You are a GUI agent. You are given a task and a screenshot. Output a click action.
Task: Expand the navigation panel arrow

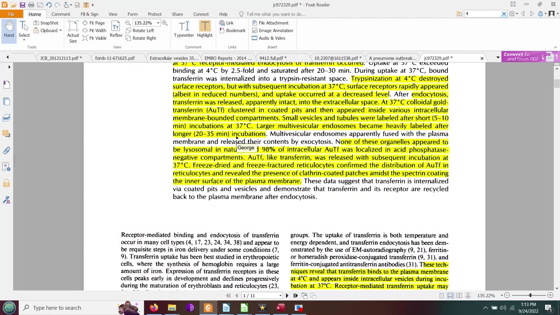coord(9,67)
